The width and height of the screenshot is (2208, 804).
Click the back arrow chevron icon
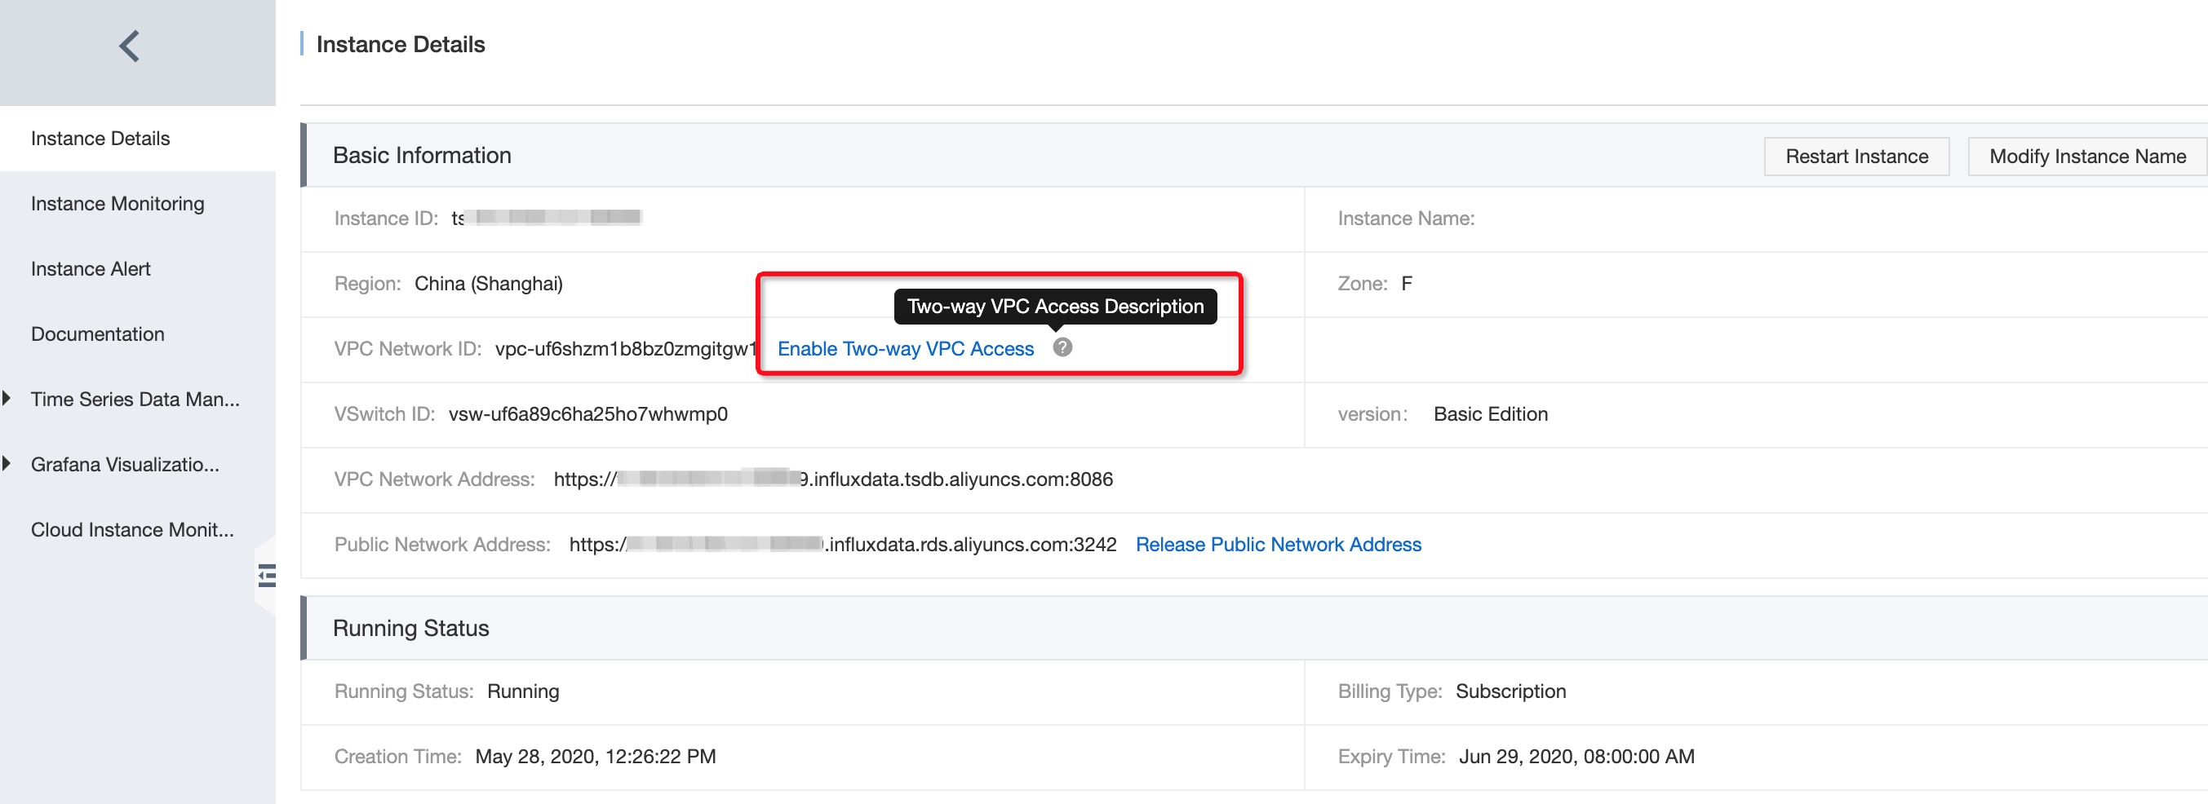[130, 46]
